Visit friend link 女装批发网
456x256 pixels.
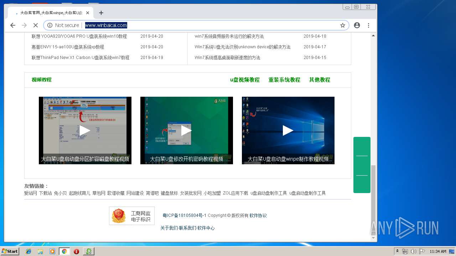(191, 193)
